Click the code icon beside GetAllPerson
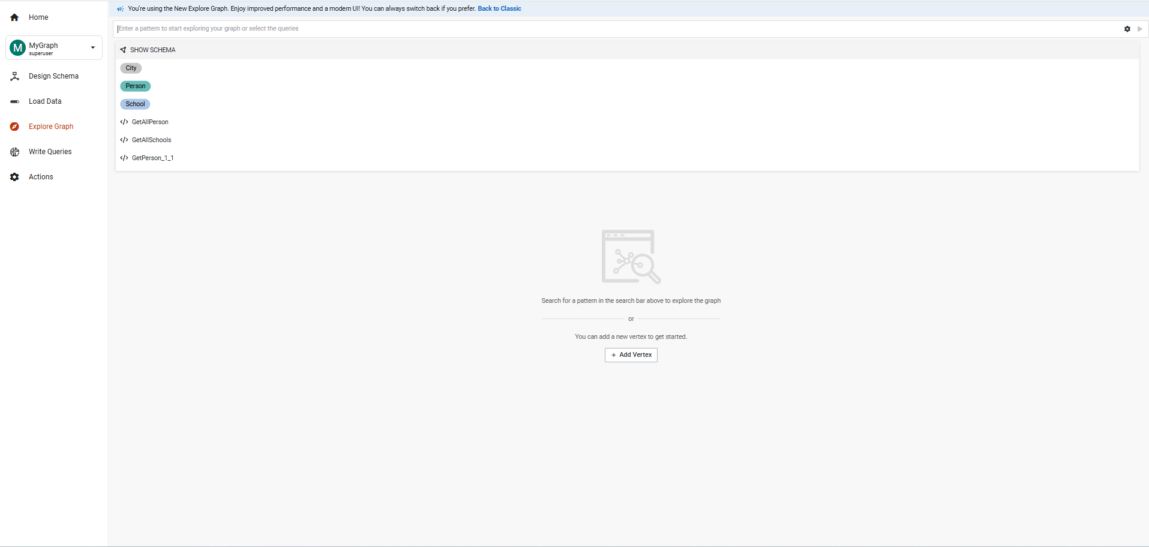 click(124, 122)
